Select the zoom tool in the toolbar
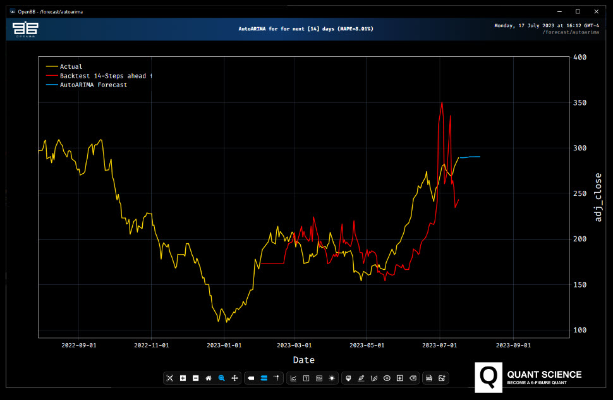The width and height of the screenshot is (613, 400). [x=221, y=378]
